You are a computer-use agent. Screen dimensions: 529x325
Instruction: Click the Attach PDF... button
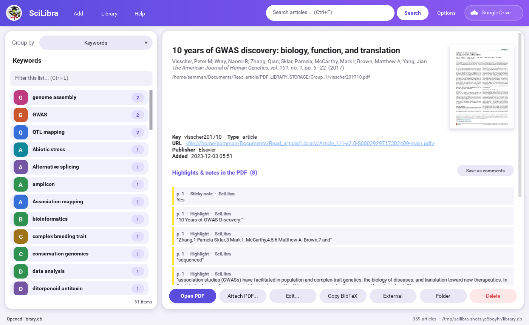coord(243,296)
